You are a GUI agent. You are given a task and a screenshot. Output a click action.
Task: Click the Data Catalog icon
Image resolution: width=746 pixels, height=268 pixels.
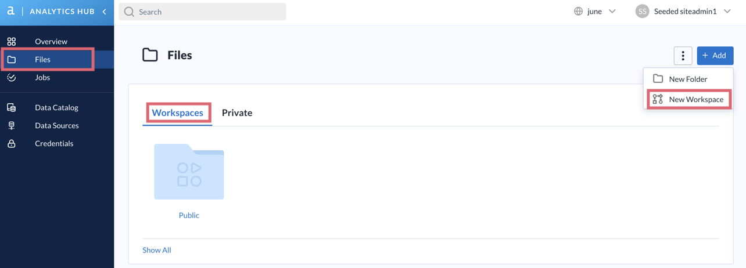click(x=12, y=107)
